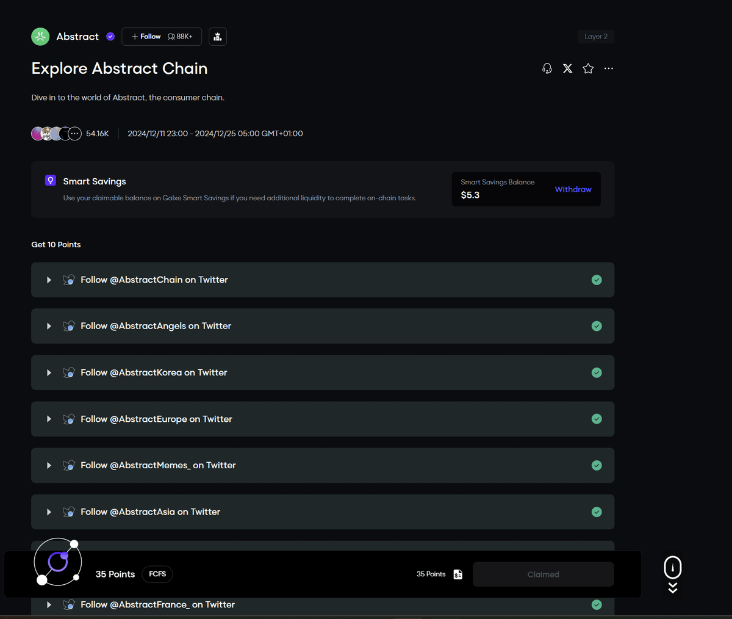Screen dimensions: 732x619
Task: Open the three-dot more options menu
Action: coord(609,68)
